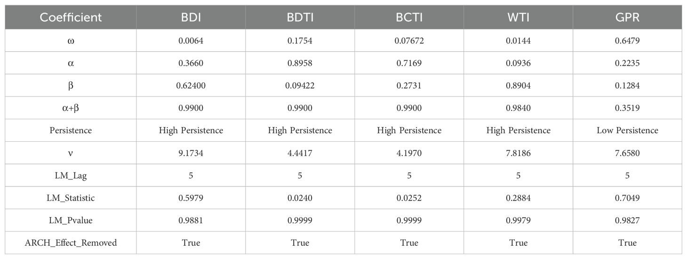
Task: Select the α+β row label
Action: pos(71,108)
